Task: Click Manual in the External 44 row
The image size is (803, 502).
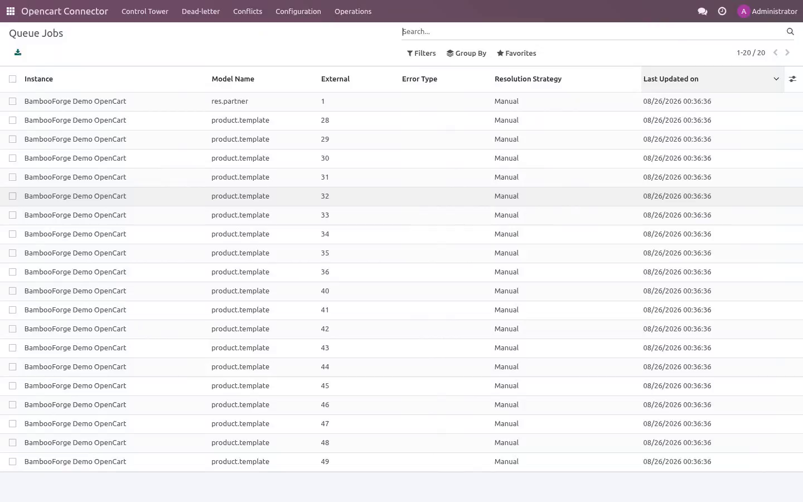Action: [506, 367]
